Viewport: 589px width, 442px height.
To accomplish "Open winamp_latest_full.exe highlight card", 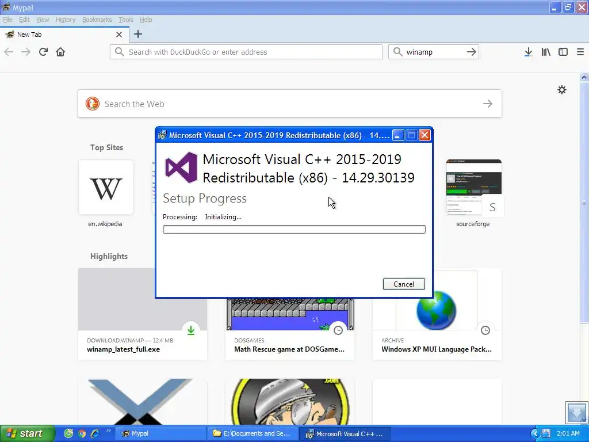I will pos(143,314).
